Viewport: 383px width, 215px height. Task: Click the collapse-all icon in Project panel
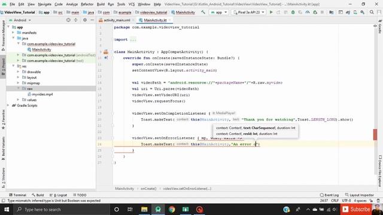(x=76, y=20)
